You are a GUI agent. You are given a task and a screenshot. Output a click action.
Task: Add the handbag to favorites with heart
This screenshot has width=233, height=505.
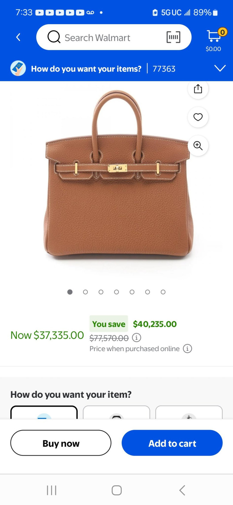198,117
